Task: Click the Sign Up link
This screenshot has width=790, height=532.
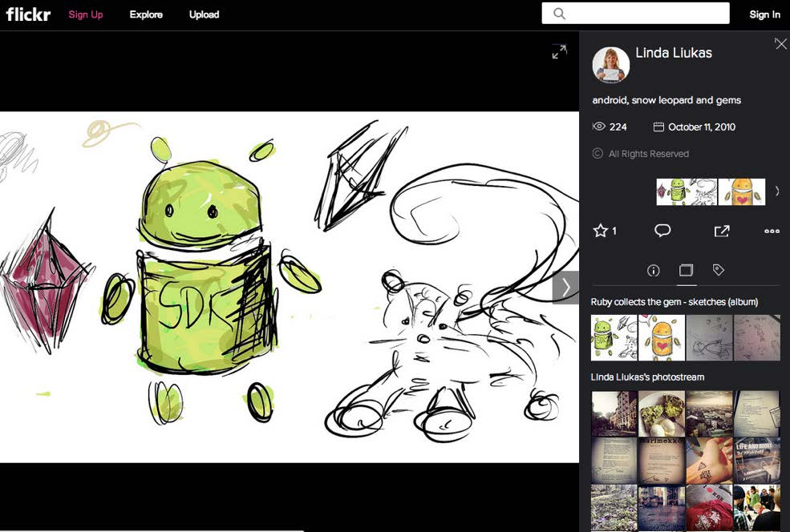Action: tap(86, 14)
